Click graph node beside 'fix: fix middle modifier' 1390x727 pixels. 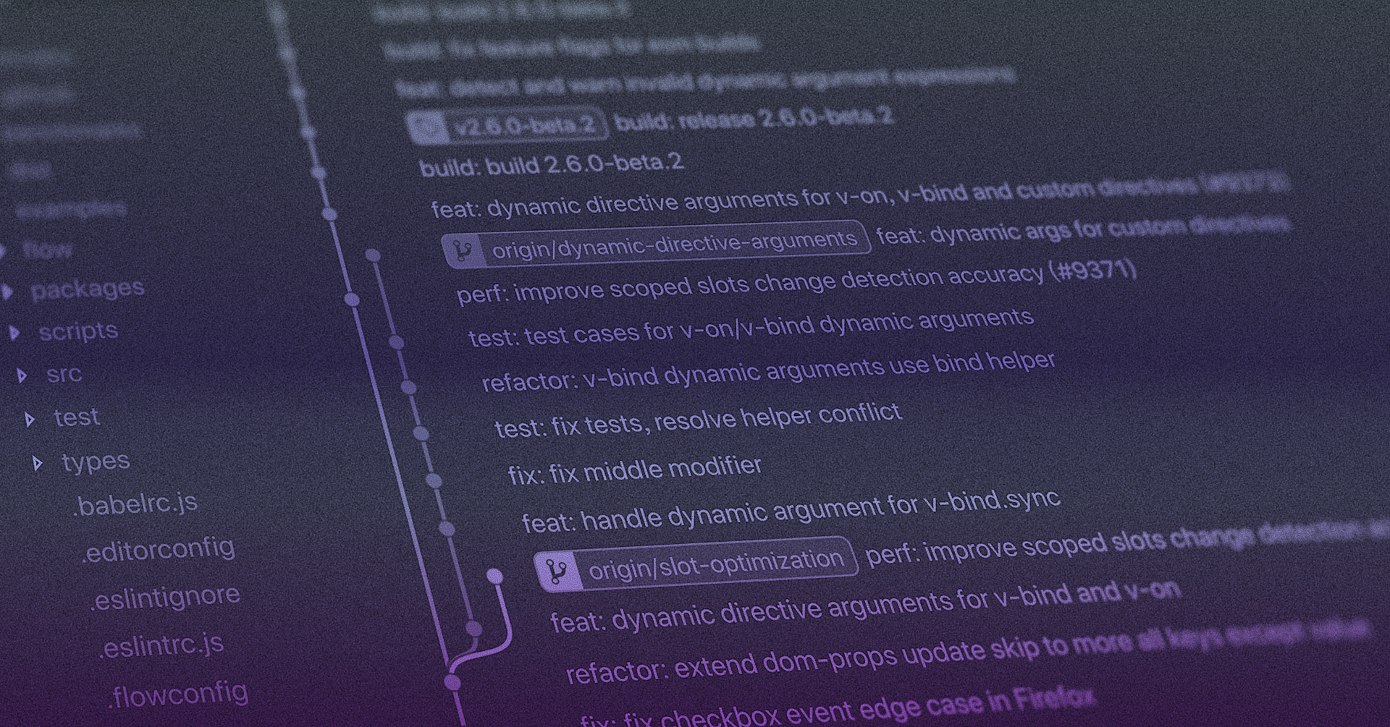pos(434,480)
